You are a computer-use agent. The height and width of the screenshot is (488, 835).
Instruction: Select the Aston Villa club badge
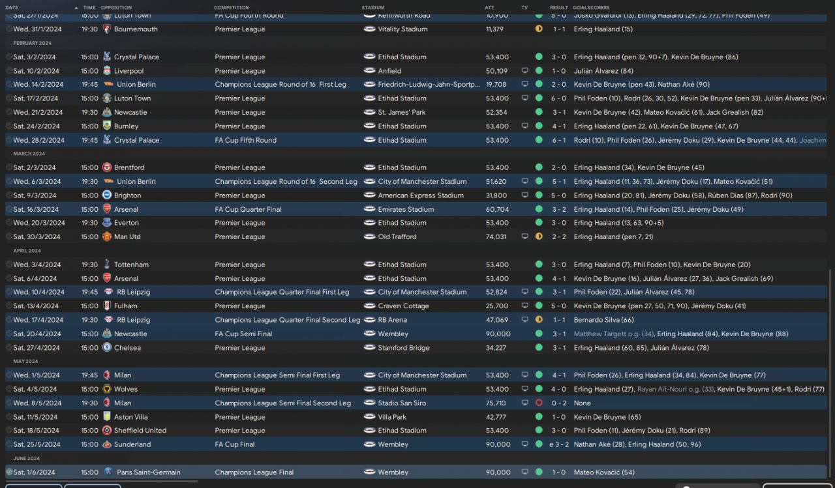coord(107,417)
